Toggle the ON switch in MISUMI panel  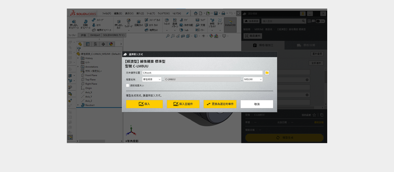coord(320,21)
